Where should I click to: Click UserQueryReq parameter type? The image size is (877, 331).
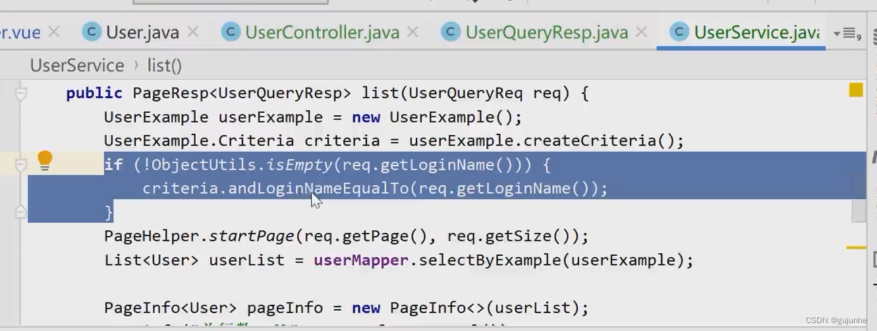(x=466, y=94)
